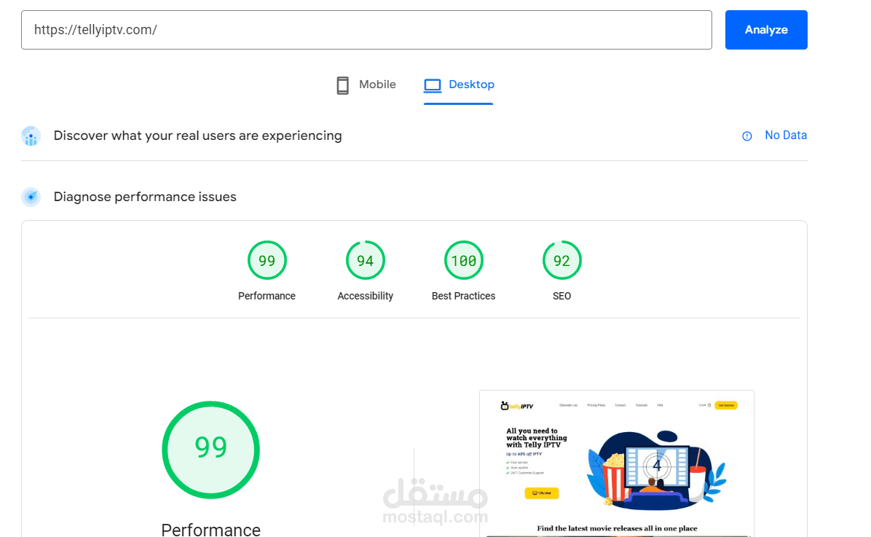Click the Accessibility label
The width and height of the screenshot is (871, 537).
[366, 297]
